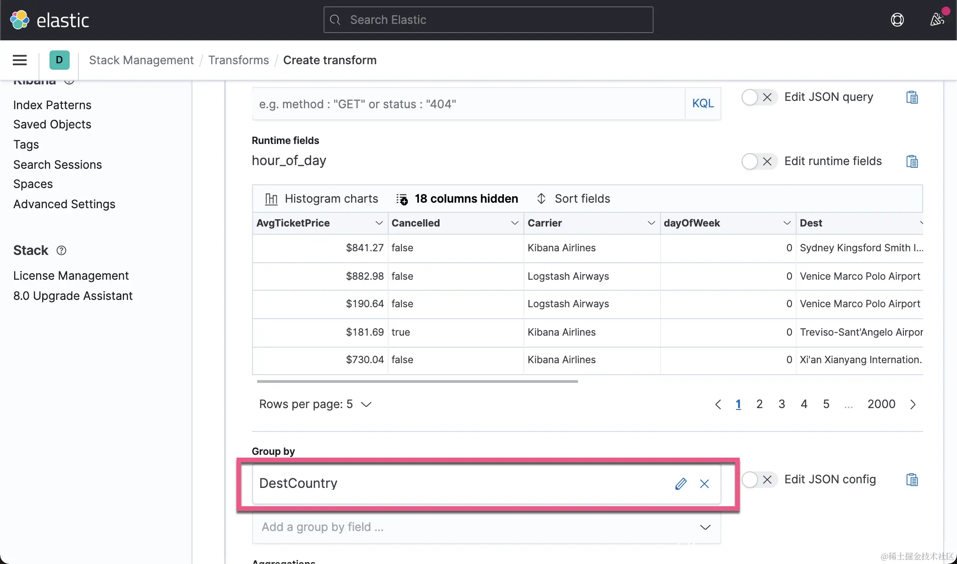Copy runtime fields to clipboard icon
Viewport: 957px width, 564px height.
(x=912, y=161)
